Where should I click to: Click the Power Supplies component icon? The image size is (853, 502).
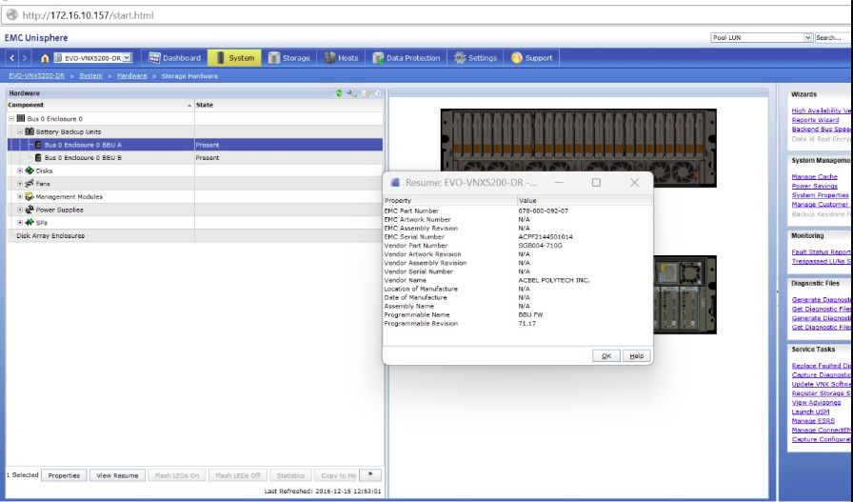tap(30, 210)
